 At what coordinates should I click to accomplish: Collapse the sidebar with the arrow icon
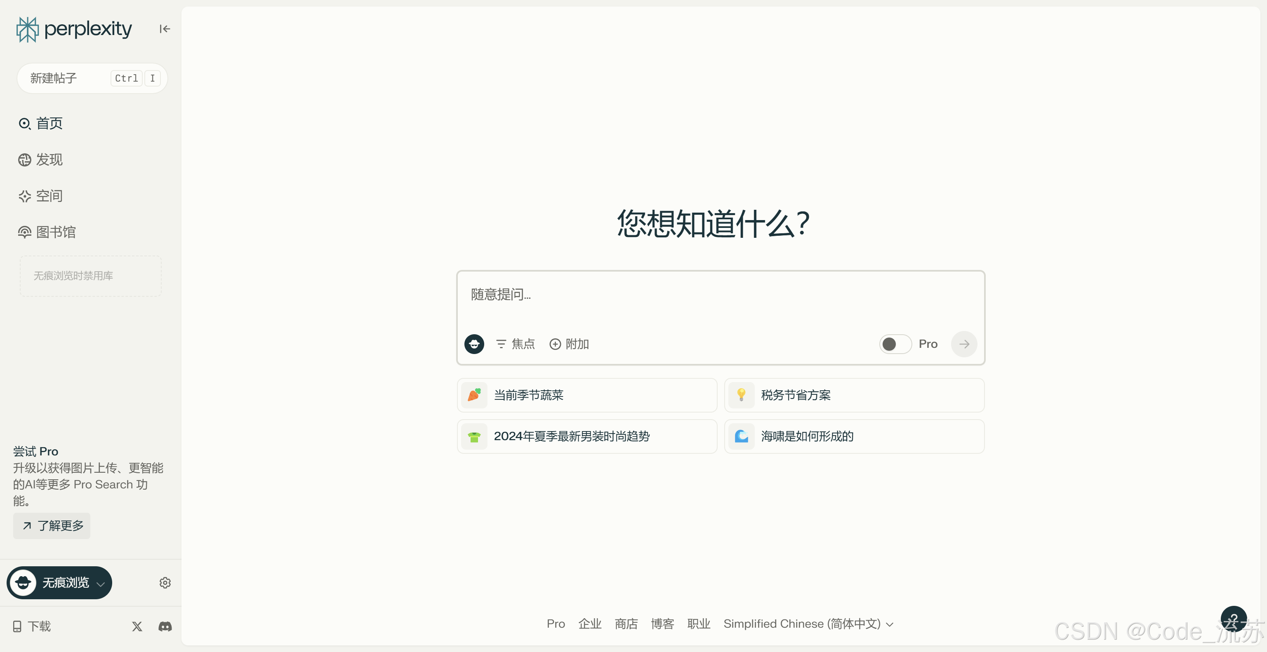pyautogui.click(x=165, y=29)
